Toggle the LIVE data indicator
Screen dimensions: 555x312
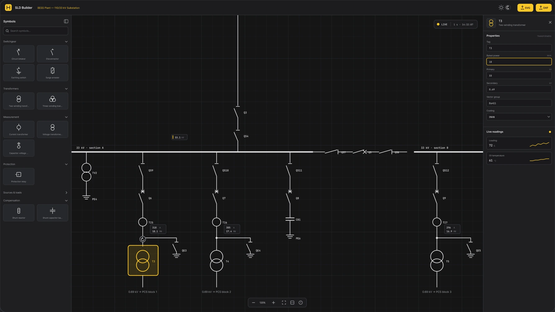[x=442, y=24]
